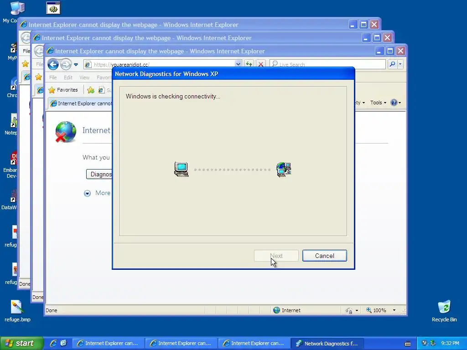Image resolution: width=467 pixels, height=350 pixels.
Task: Click the Diagnose Connection Problems button
Action: pyautogui.click(x=99, y=174)
